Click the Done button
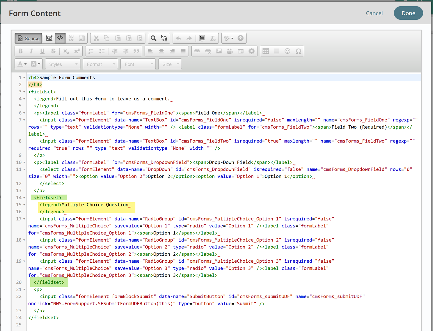This screenshot has width=433, height=331. tap(408, 13)
